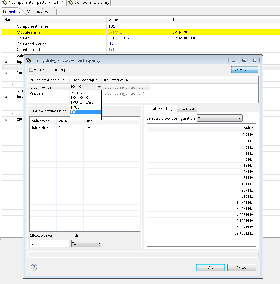Expand the tree node above the CPU row
The width and height of the screenshot is (280, 284).
click(x=12, y=114)
